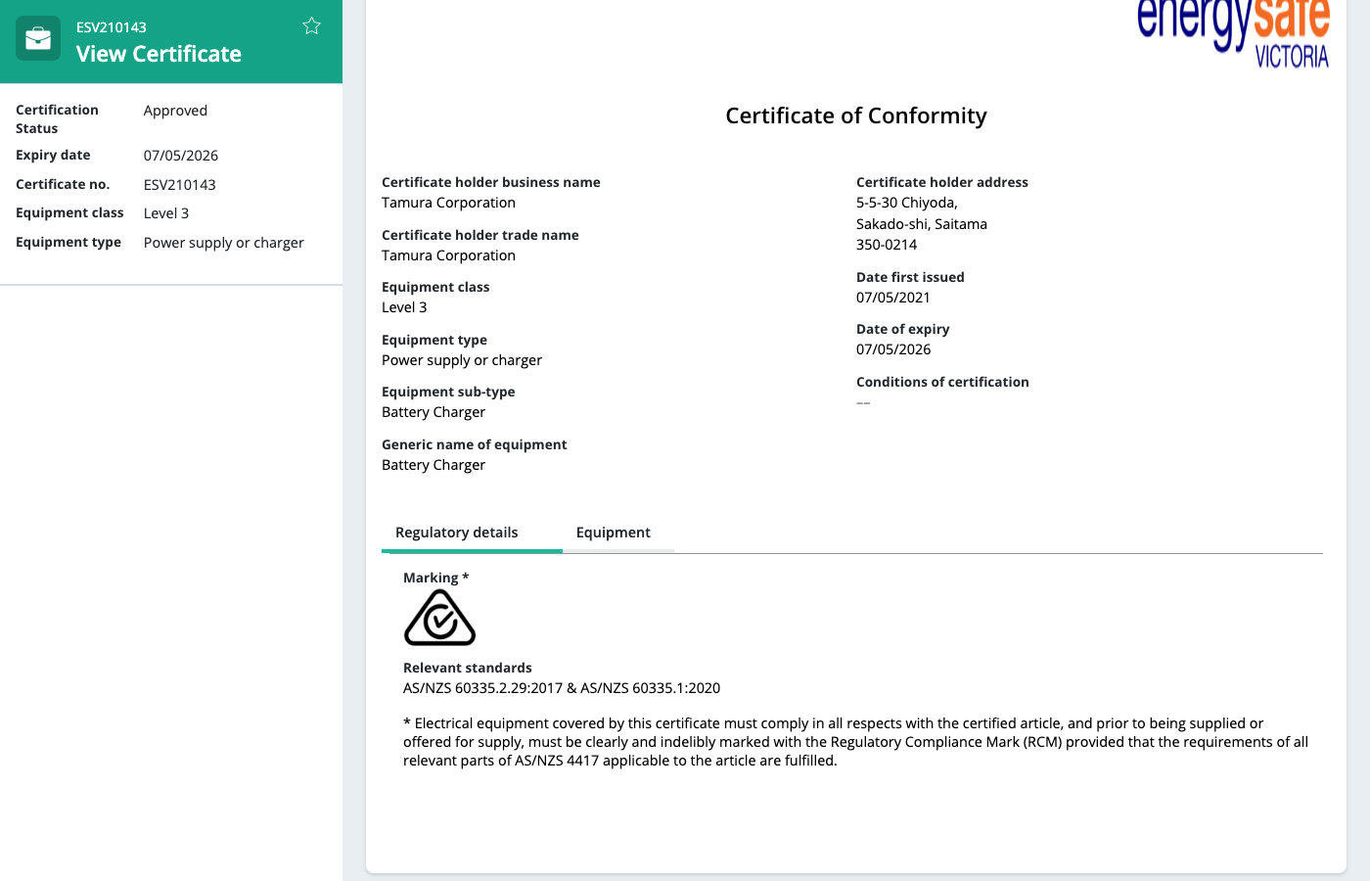Select the Regulatory Compliance Mark symbol
The image size is (1370, 881).
pos(440,617)
